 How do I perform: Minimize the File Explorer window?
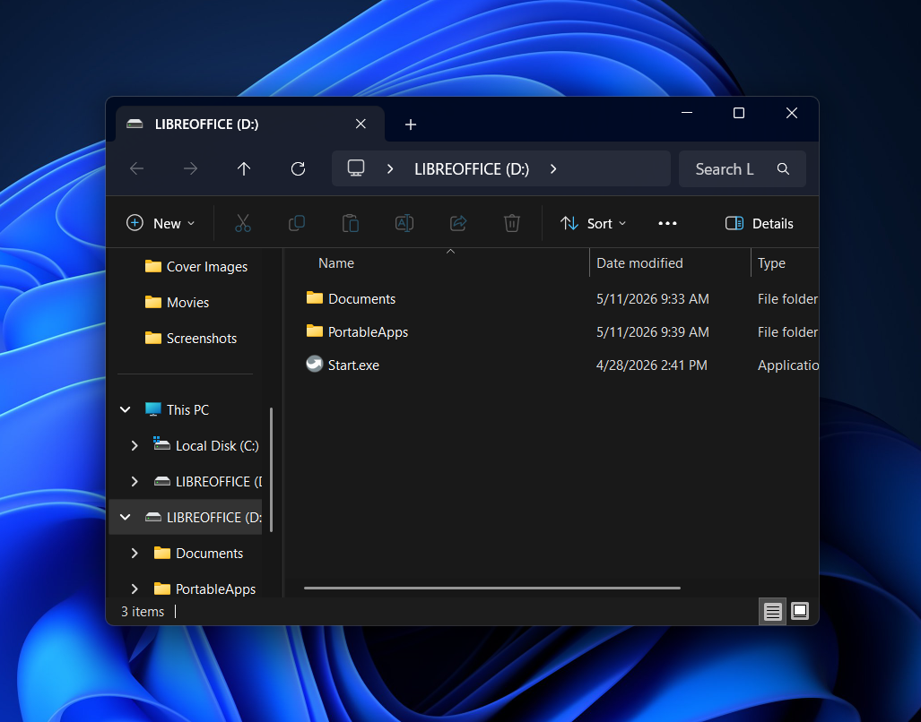click(x=687, y=113)
